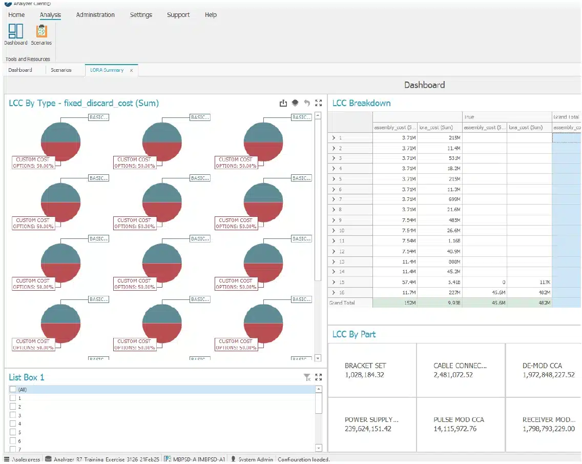This screenshot has width=582, height=464.
Task: Expand row 16 in LCC Breakdown
Action: pyautogui.click(x=334, y=293)
